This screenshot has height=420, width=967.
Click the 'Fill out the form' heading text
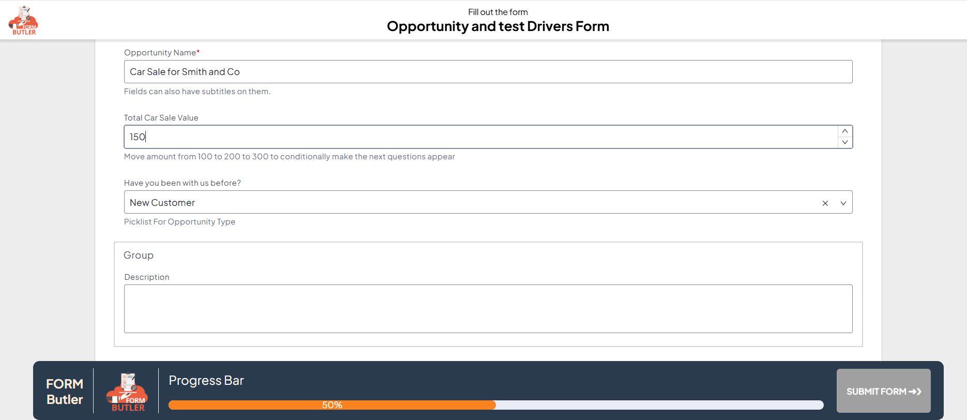tap(498, 12)
